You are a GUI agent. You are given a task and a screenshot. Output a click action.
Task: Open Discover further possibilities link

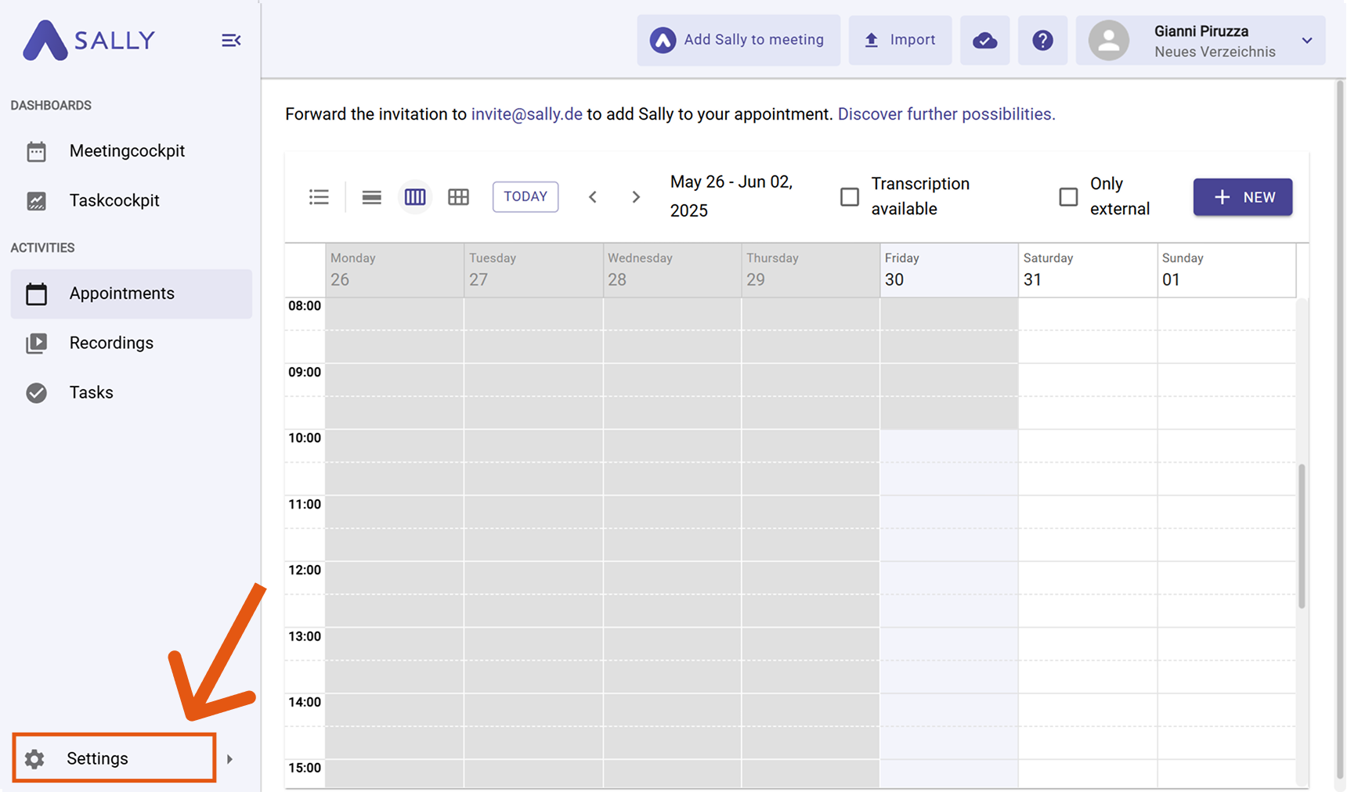click(x=946, y=114)
